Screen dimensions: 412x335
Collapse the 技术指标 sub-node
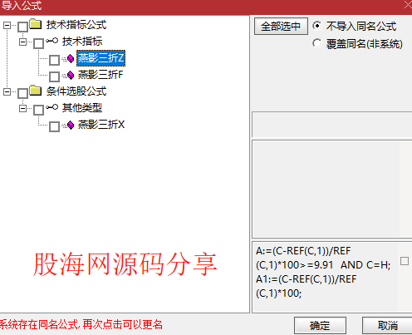click(x=22, y=42)
